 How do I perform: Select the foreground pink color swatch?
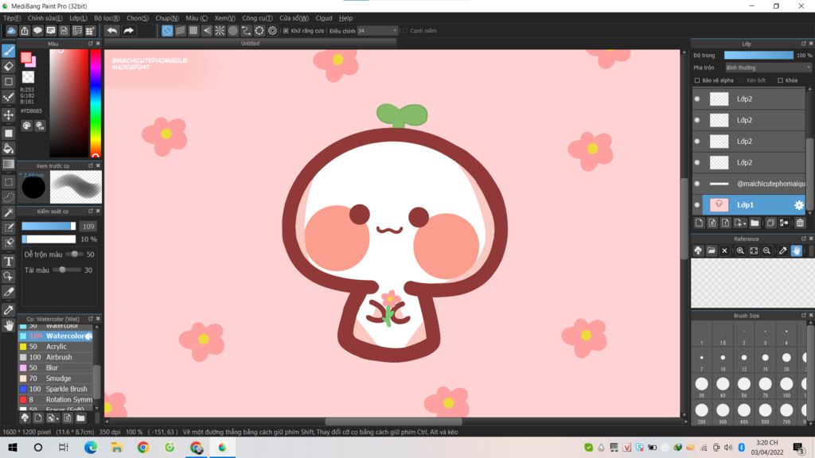pos(25,58)
